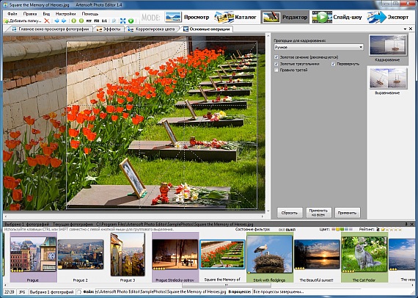The width and height of the screenshot is (418, 298).
Task: Set zoom to 1:1 actual size
Action: click(x=104, y=21)
